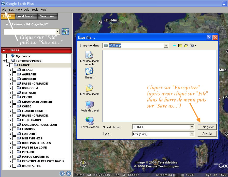The width and height of the screenshot is (228, 177).
Task: Click the Annuler button
Action: 207,134
